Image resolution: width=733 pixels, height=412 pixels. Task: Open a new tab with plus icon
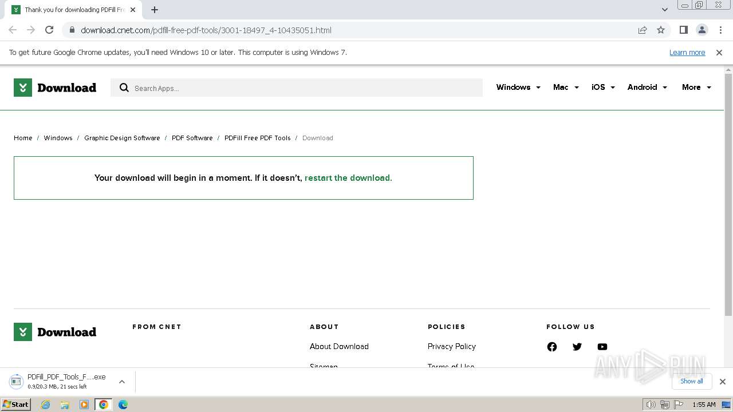(x=155, y=10)
